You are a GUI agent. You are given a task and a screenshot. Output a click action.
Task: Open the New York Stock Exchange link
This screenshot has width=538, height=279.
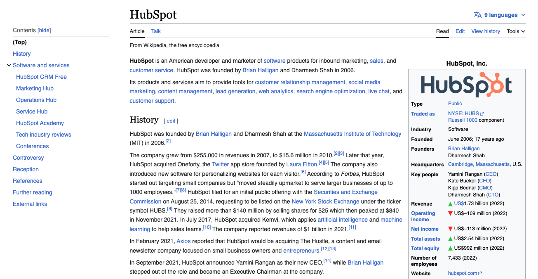(325, 201)
